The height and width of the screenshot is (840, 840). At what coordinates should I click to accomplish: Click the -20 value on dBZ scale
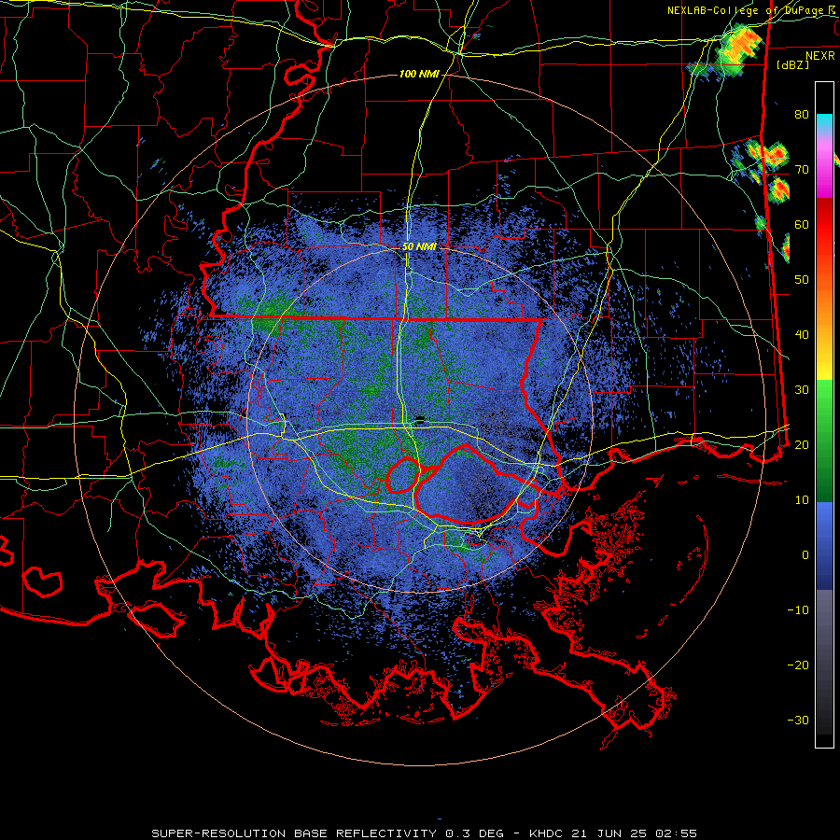pyautogui.click(x=798, y=665)
